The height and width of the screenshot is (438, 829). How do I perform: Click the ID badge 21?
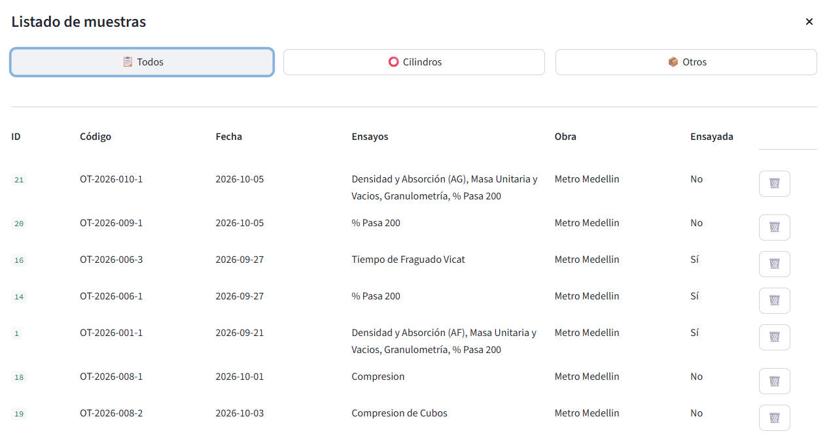(x=19, y=180)
